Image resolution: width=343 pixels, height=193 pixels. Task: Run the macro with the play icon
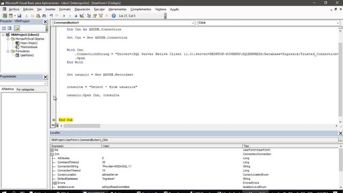tap(64, 16)
